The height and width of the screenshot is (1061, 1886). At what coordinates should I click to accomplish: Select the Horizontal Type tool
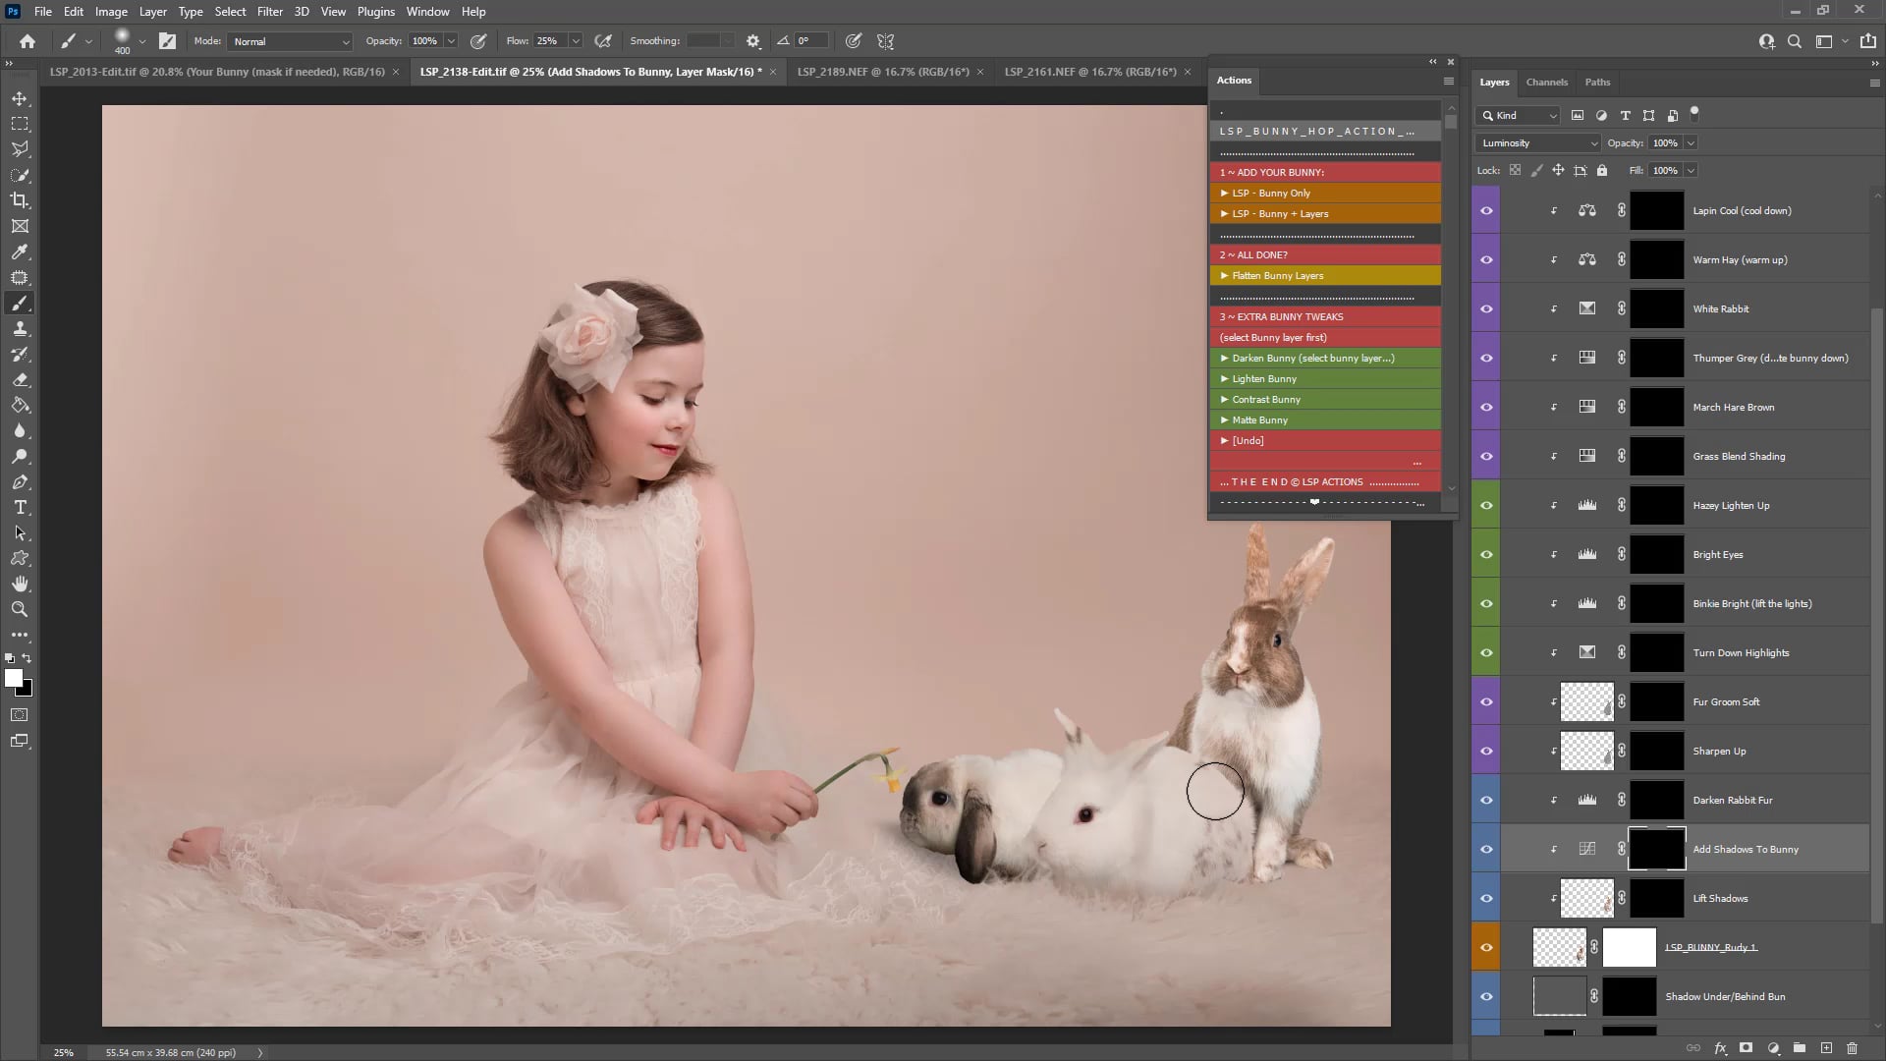pos(20,507)
